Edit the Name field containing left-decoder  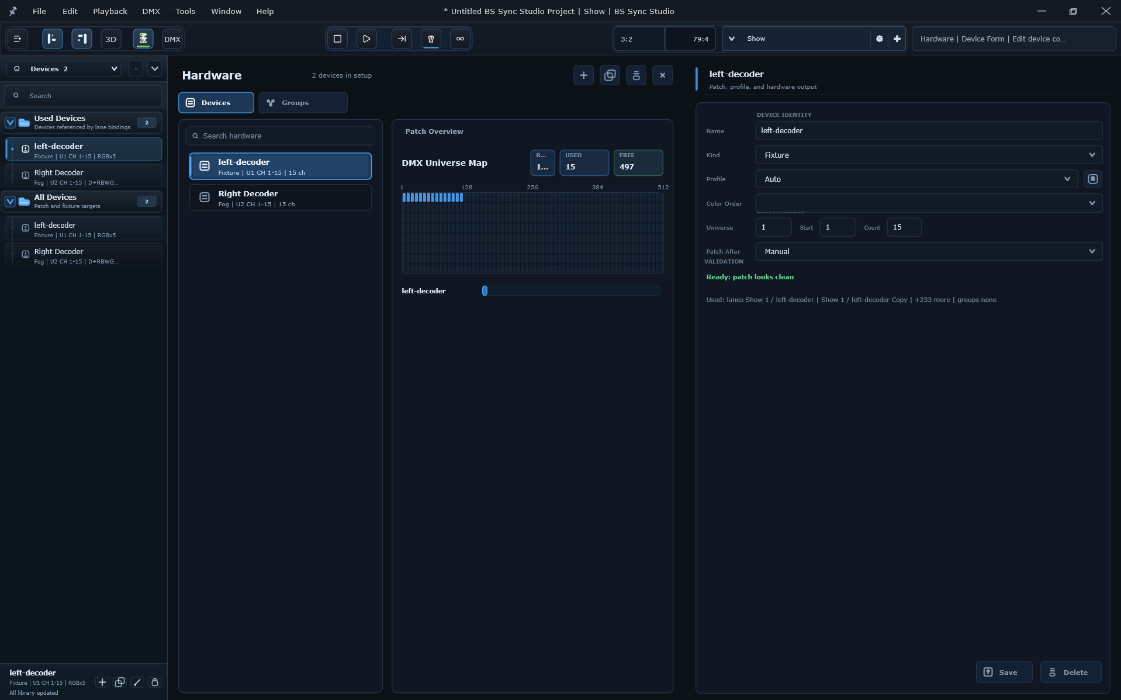tap(929, 131)
